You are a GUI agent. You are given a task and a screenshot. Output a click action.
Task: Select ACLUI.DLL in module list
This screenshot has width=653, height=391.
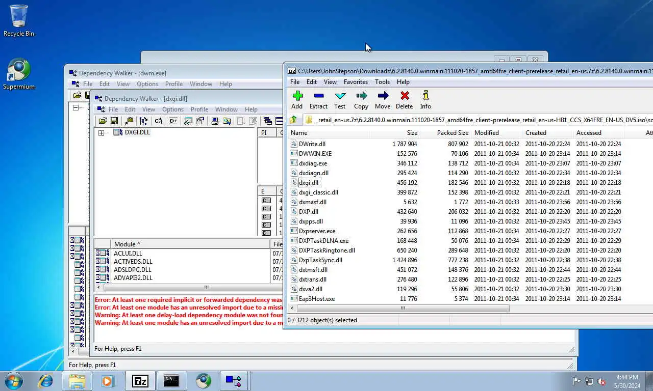click(128, 253)
